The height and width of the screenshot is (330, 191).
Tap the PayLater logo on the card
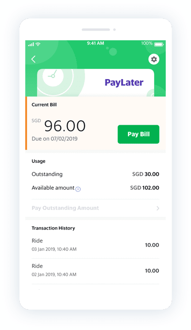coord(124,82)
